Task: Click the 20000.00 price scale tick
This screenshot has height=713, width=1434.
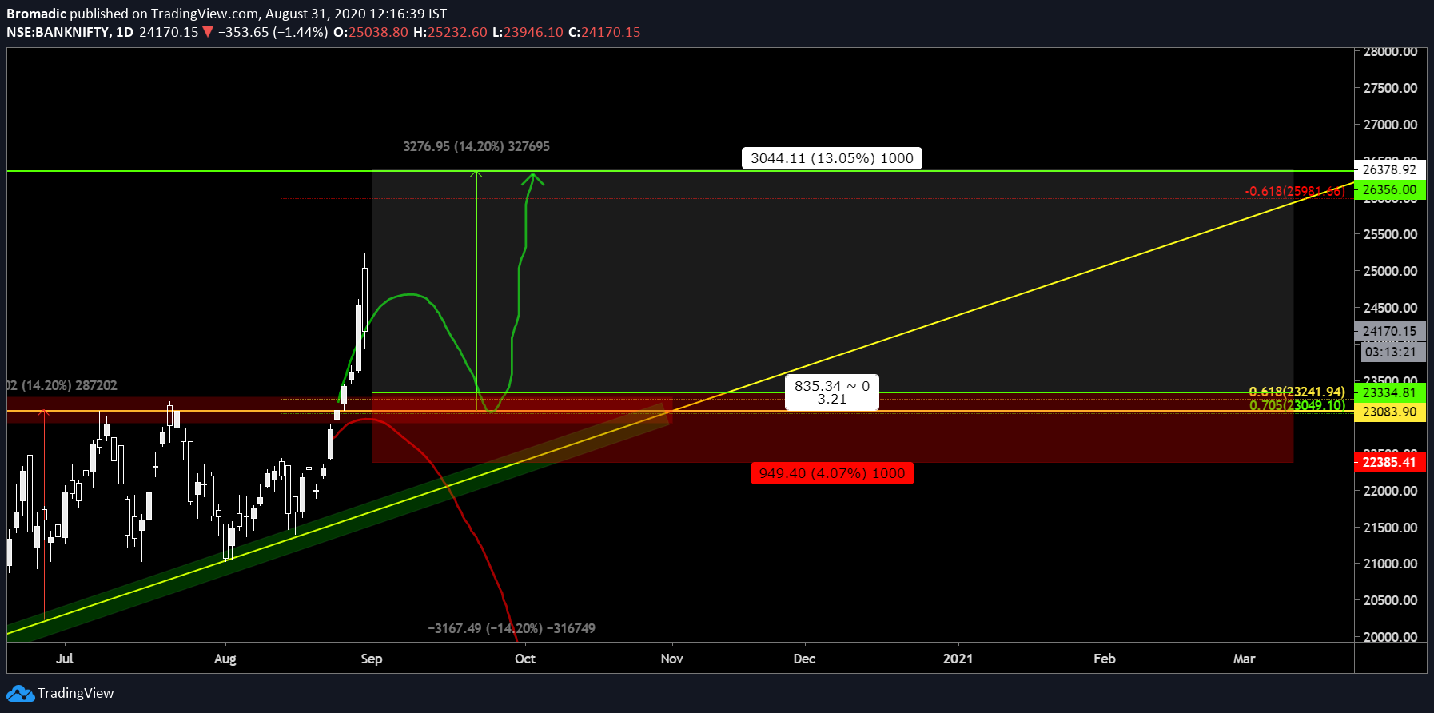Action: (1391, 636)
